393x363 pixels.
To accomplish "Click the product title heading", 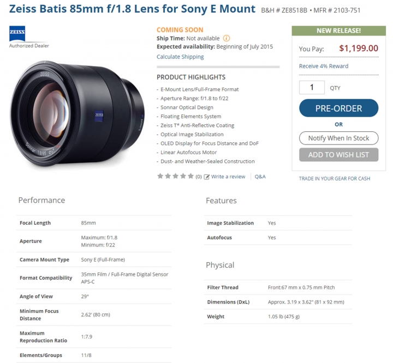I will (x=132, y=9).
